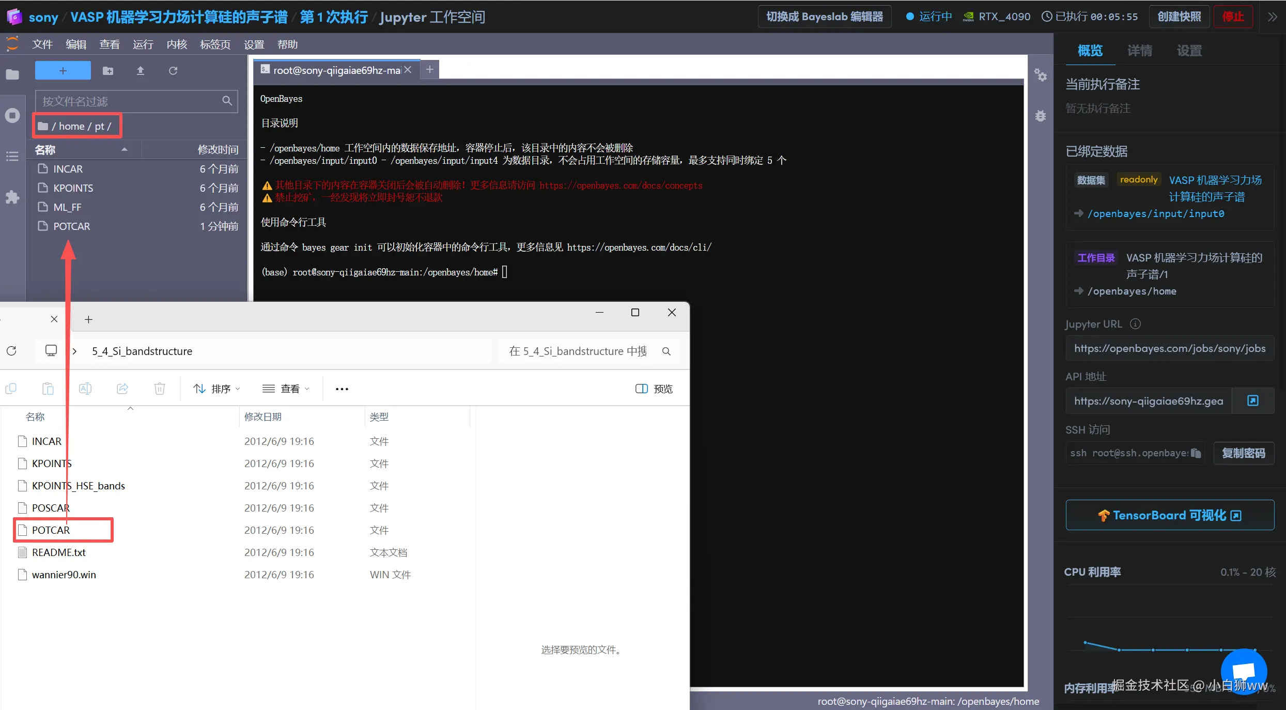Expand the 排序 sort dropdown

pyautogui.click(x=216, y=389)
